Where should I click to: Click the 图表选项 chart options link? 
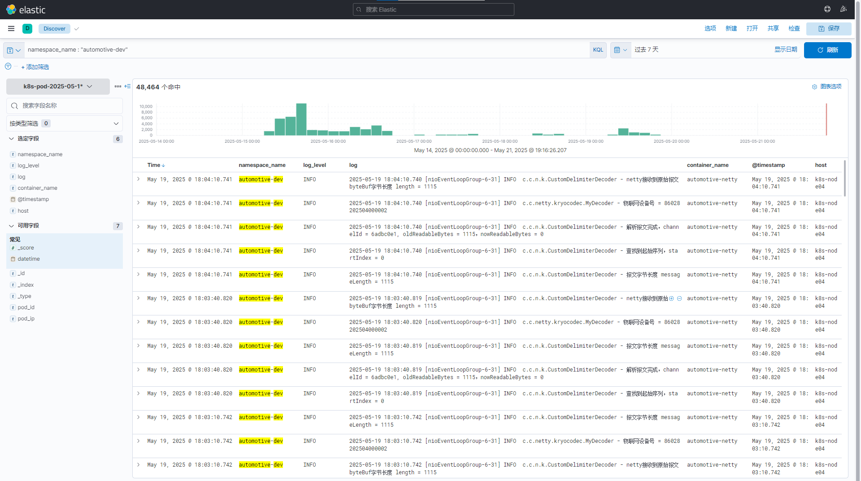[831, 87]
